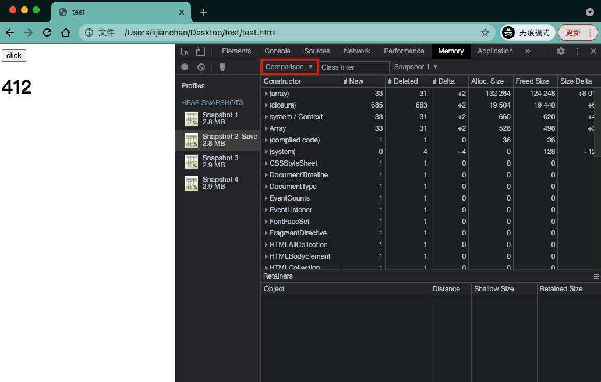Clear all profiles icon
The image size is (601, 382).
click(201, 67)
